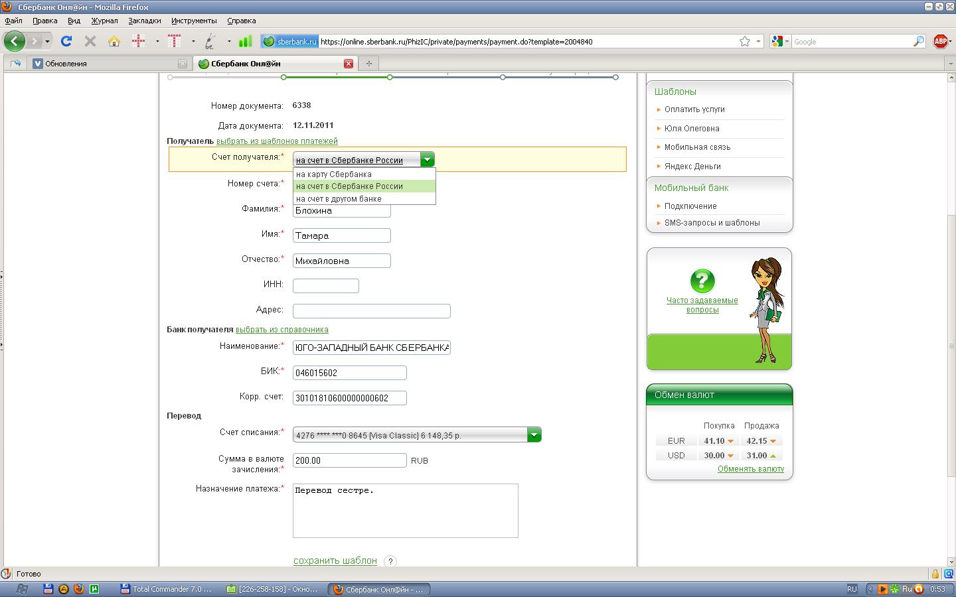Click the Сумма field showing 200.00

(350, 460)
